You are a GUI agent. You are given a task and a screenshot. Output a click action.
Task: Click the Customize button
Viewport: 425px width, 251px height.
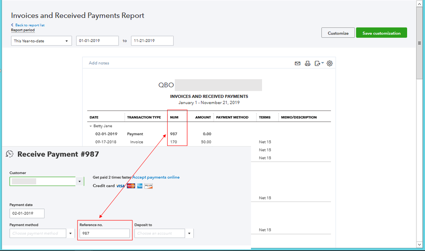pyautogui.click(x=338, y=32)
